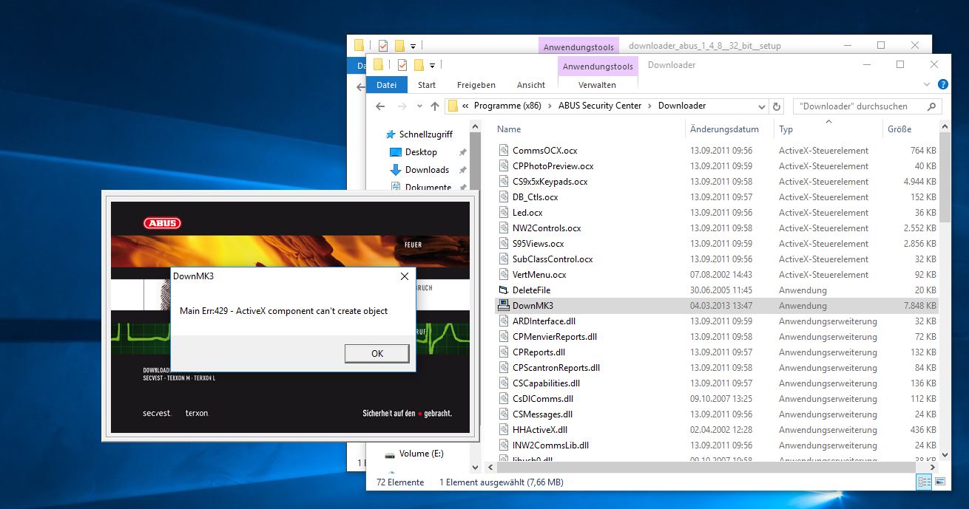This screenshot has height=509, width=969.
Task: Go back using the navigation back arrow
Action: [x=380, y=106]
